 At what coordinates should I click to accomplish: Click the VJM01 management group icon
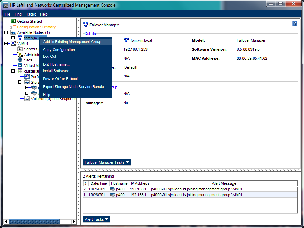pyautogui.click(x=13, y=44)
